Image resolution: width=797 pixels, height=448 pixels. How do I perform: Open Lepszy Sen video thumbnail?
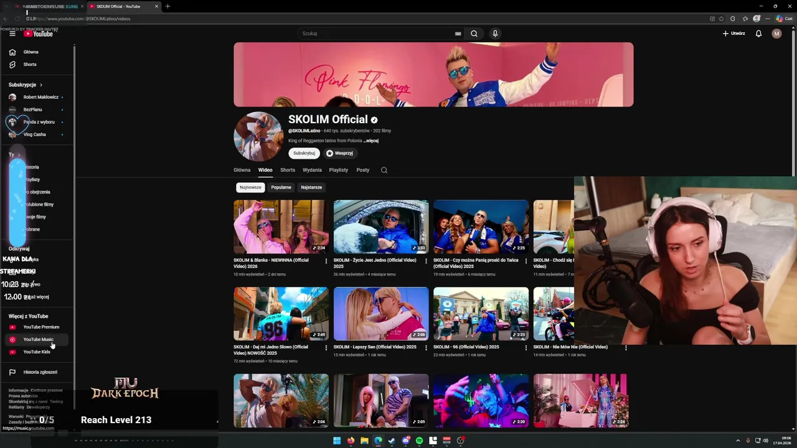381,314
